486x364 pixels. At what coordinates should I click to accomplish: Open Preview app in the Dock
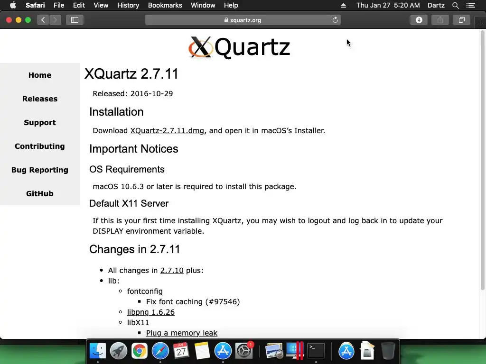click(x=274, y=351)
